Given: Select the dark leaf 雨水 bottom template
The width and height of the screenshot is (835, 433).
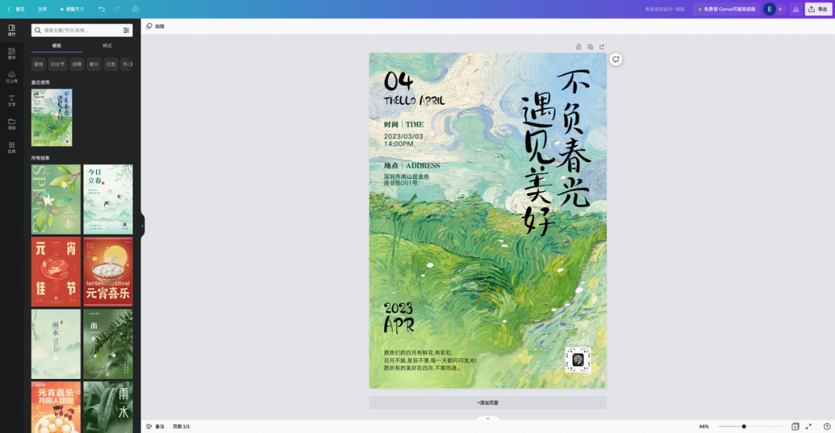Looking at the screenshot, I should (x=108, y=407).
